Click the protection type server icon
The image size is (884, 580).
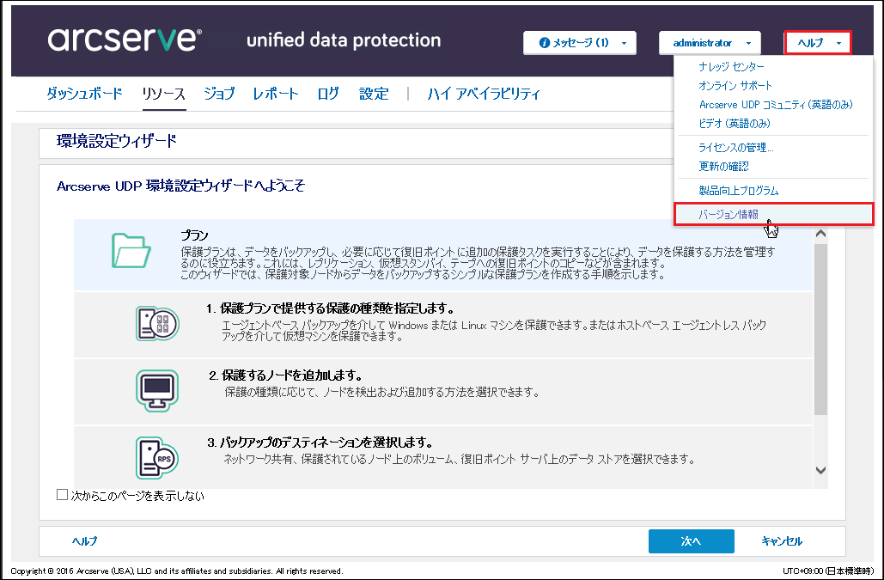[157, 324]
